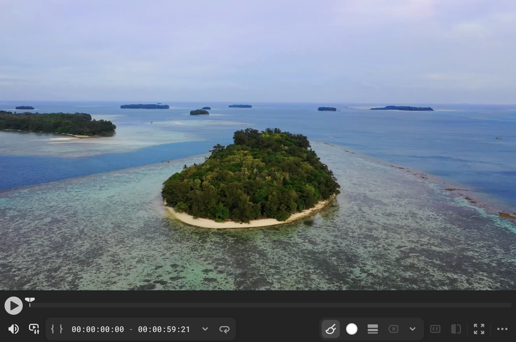516x342 pixels.
Task: Toggle the side-by-side compare view
Action: tap(456, 329)
